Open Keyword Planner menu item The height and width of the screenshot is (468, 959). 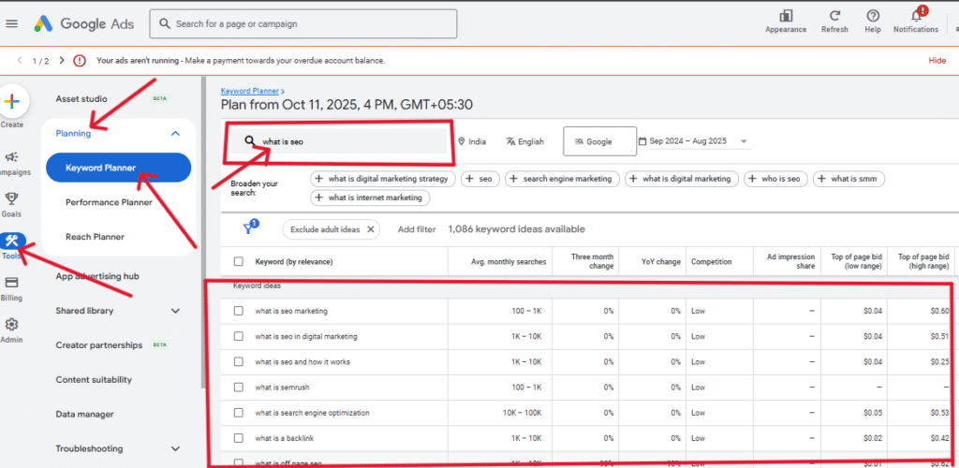119,168
